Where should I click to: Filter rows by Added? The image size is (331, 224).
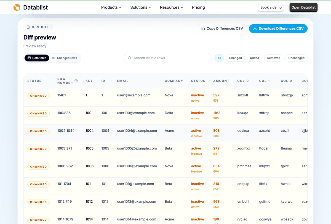click(254, 58)
